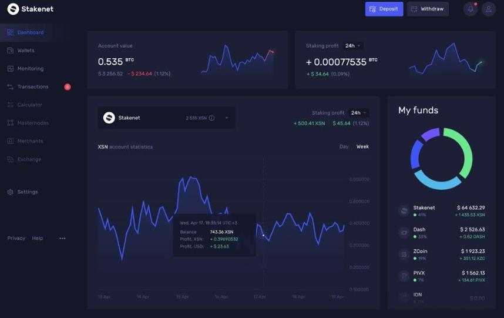Switch chart to Day view
This screenshot has height=318, width=504.
click(344, 146)
